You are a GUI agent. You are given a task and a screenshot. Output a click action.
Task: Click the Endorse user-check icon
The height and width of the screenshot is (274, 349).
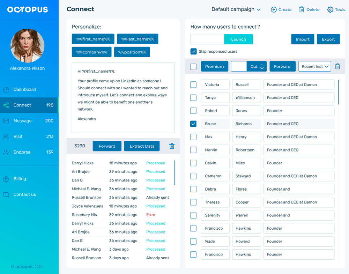tap(6, 152)
